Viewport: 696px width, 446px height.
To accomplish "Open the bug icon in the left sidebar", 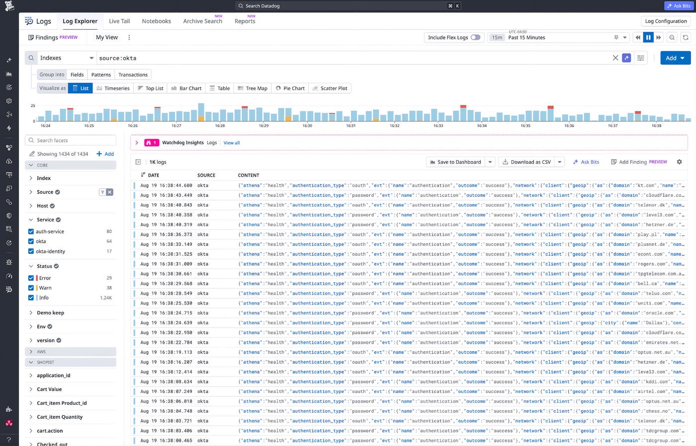I will pos(9,262).
